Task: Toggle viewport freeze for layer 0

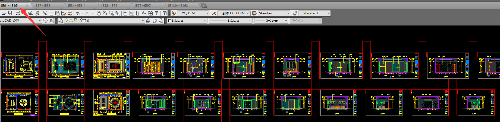Action: click(x=76, y=20)
